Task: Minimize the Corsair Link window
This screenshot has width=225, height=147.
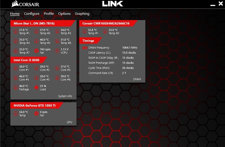Action: 213,5
